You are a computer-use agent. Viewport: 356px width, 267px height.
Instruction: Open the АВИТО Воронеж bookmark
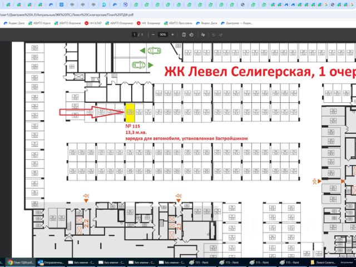(x=67, y=23)
